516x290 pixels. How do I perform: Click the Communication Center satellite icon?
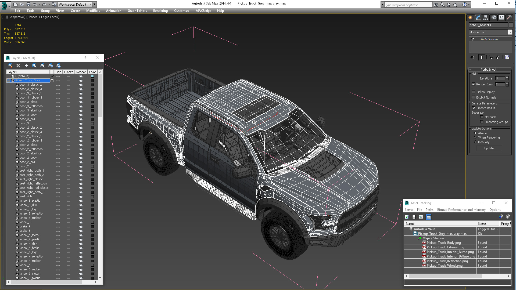[449, 5]
